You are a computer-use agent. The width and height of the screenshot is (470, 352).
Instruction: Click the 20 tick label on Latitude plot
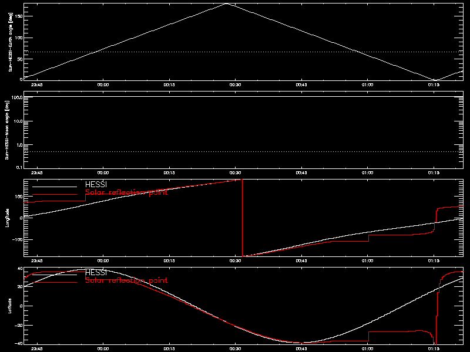[20, 287]
